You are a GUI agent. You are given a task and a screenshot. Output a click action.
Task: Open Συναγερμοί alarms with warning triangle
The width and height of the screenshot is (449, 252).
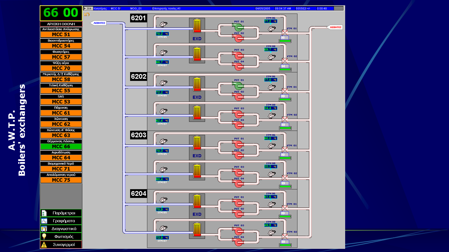61,245
